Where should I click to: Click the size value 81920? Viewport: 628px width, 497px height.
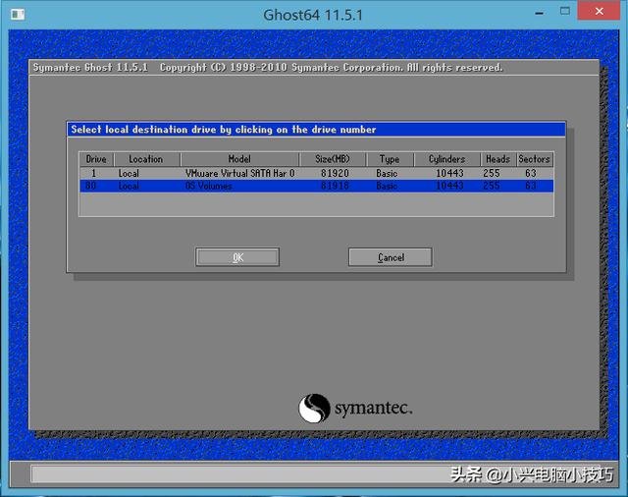coord(335,173)
